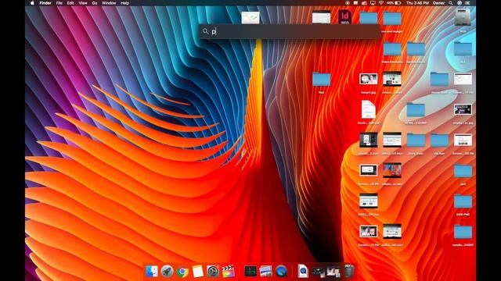Open the dark green grid app in Dock
Screen dimensions: 501x281
pyautogui.click(x=250, y=272)
